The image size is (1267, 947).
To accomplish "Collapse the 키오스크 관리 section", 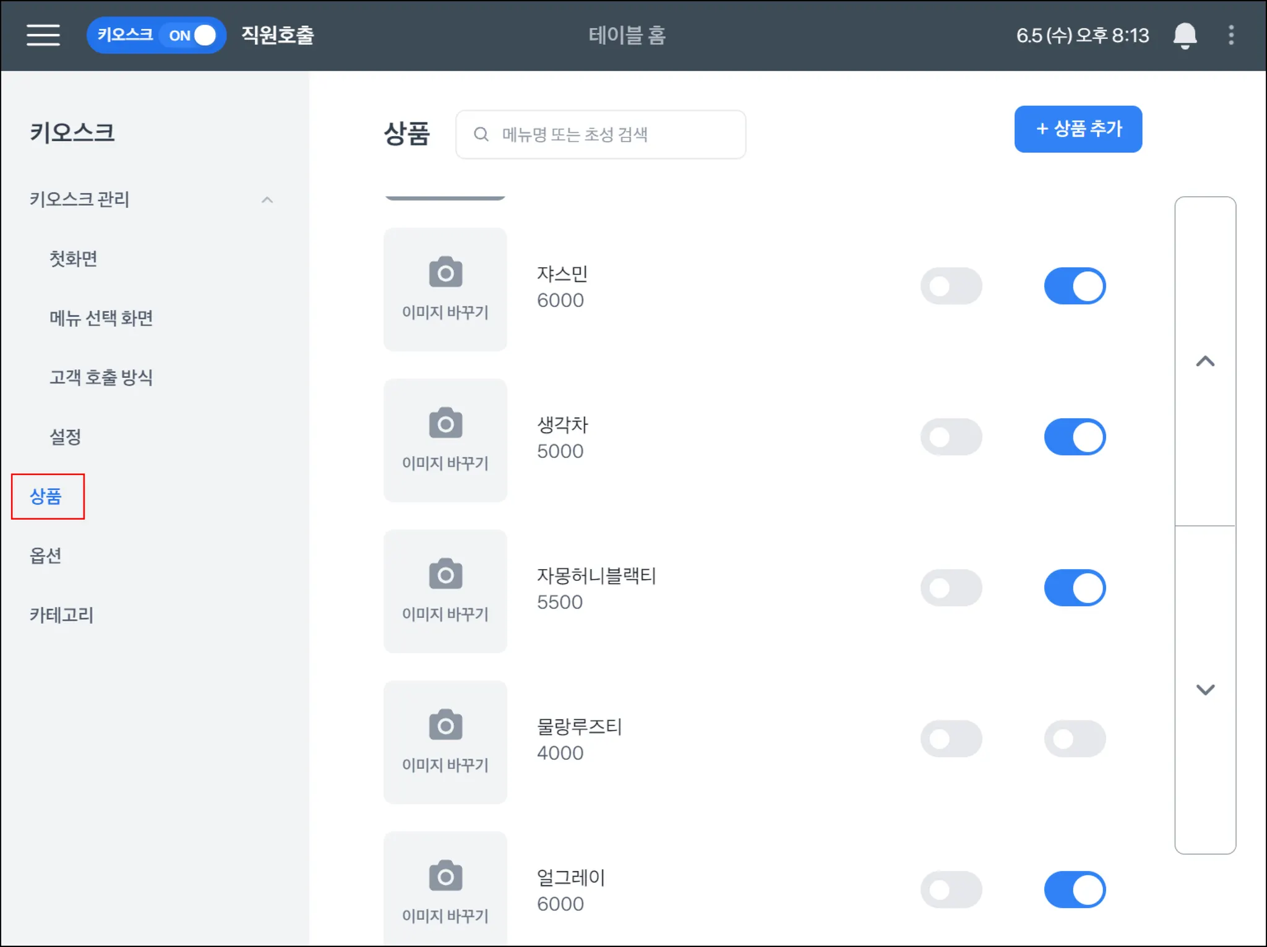I will (x=267, y=200).
